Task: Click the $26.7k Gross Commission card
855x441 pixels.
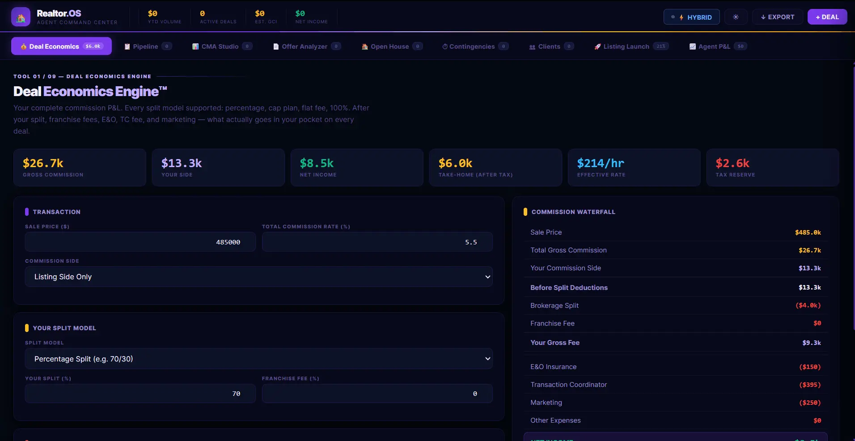Action: coord(80,168)
